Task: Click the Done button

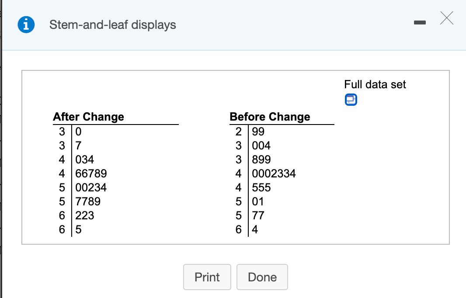Action: pyautogui.click(x=262, y=277)
